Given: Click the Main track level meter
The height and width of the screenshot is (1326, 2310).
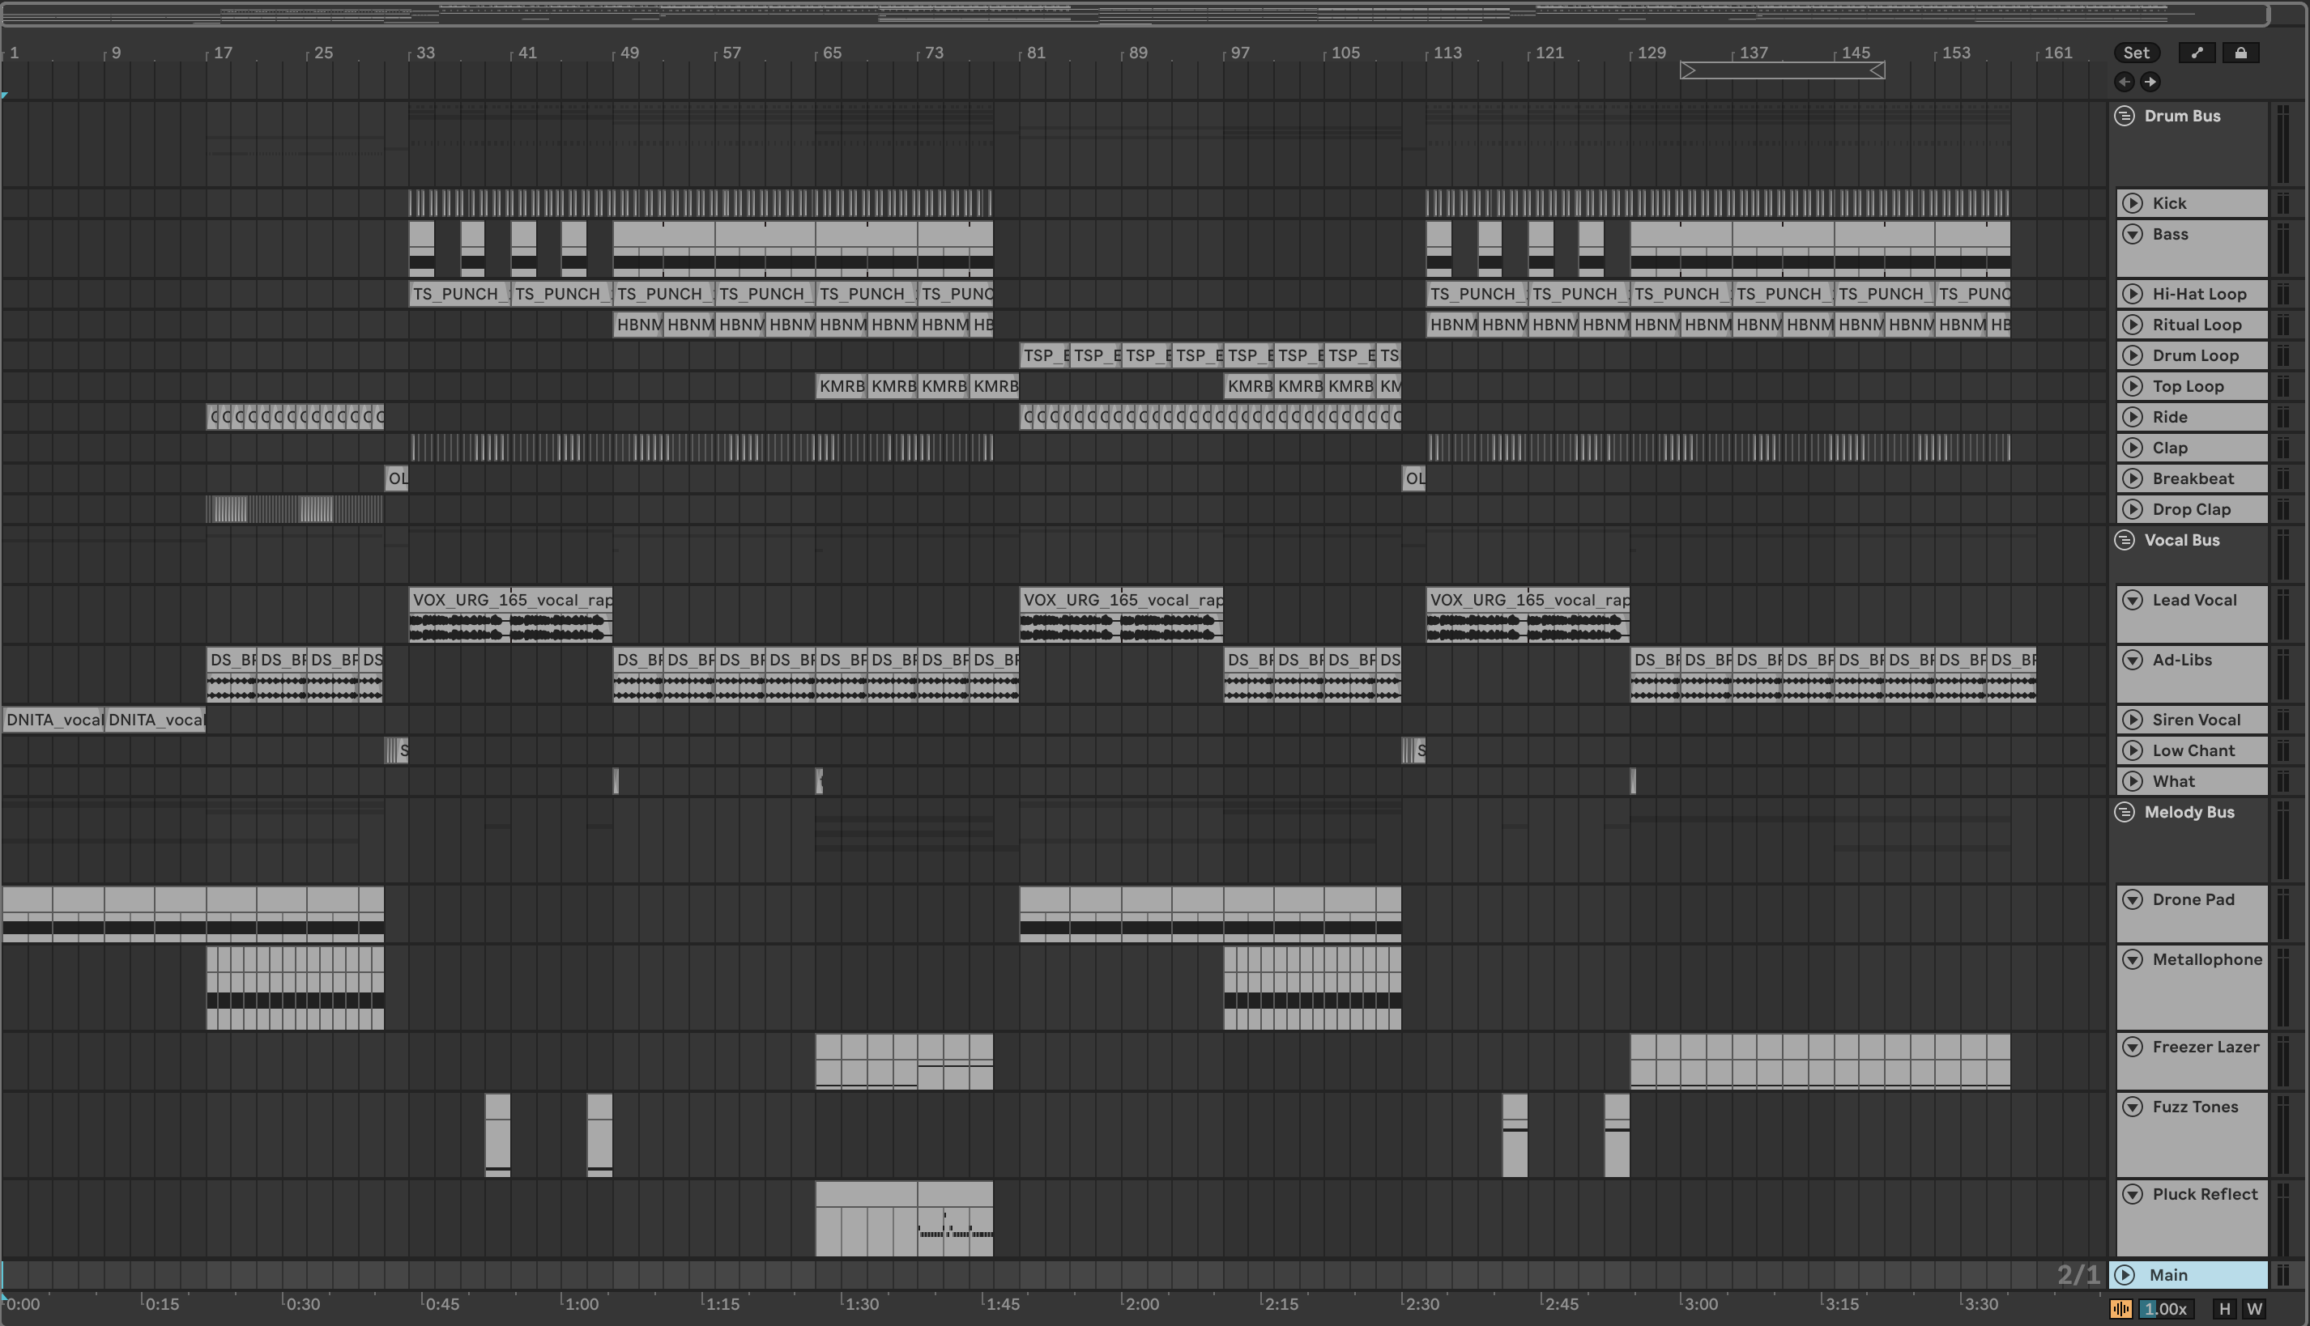Looking at the screenshot, I should (2283, 1275).
